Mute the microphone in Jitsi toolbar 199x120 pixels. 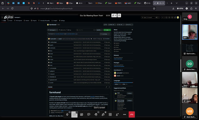point(67,115)
